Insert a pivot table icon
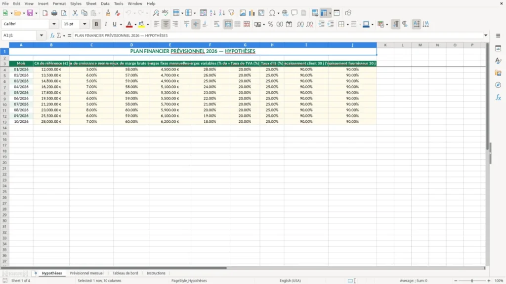The width and height of the screenshot is (506, 284). click(x=261, y=13)
